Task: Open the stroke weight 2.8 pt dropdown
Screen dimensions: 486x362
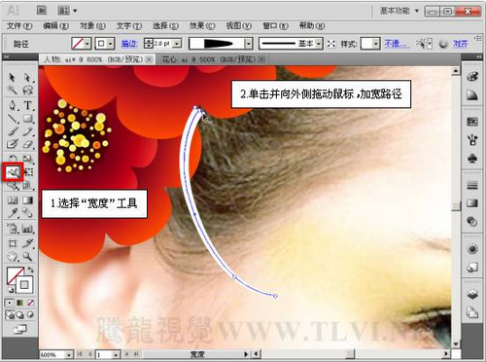Action: (x=177, y=43)
